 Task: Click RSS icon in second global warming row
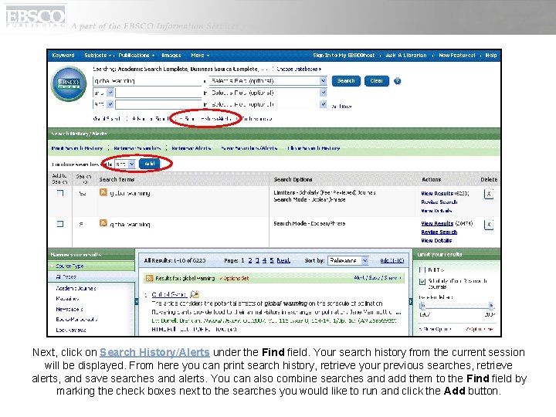point(103,223)
